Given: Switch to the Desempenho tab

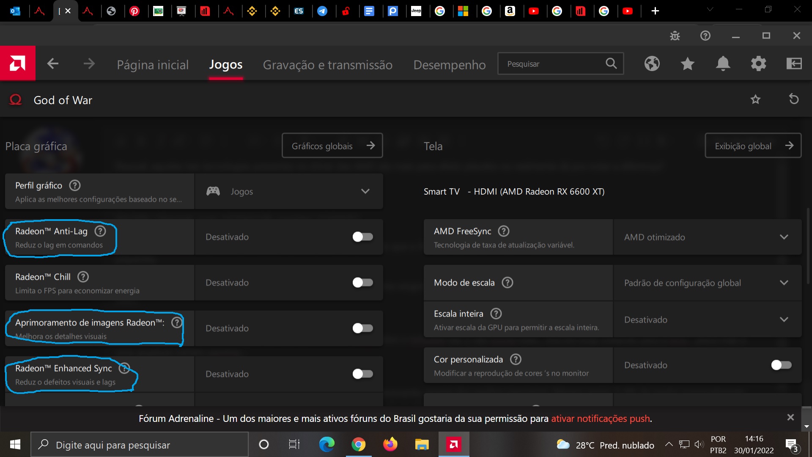Looking at the screenshot, I should pyautogui.click(x=449, y=64).
